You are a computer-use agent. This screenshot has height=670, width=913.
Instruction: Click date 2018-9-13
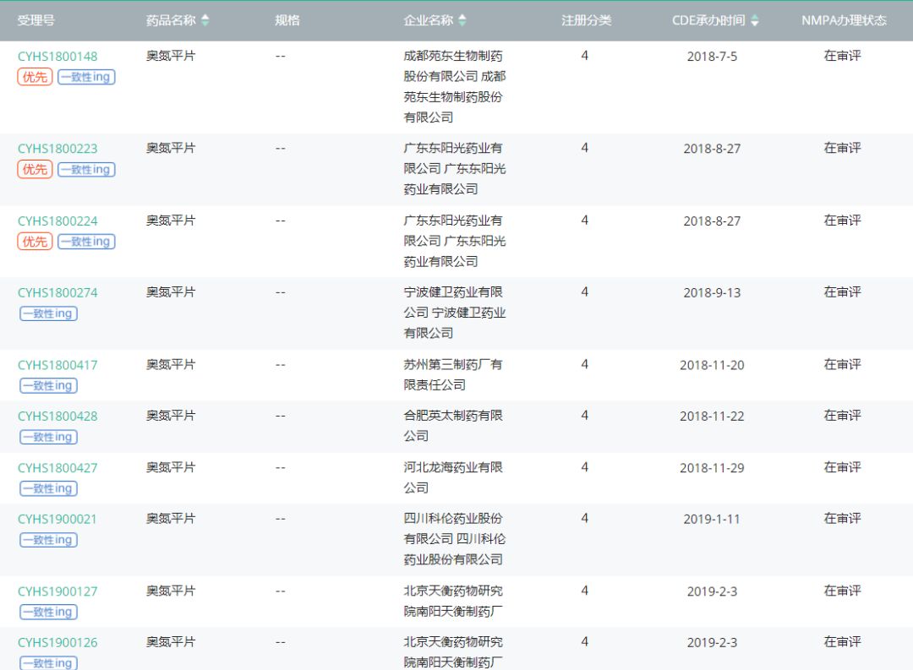pyautogui.click(x=712, y=293)
